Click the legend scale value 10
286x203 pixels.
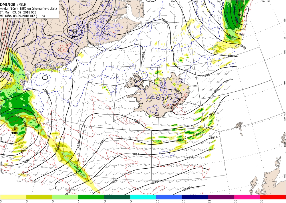[158, 201]
